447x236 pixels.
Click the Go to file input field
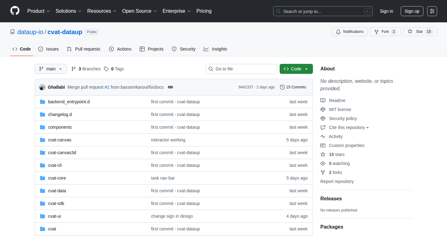(x=241, y=69)
